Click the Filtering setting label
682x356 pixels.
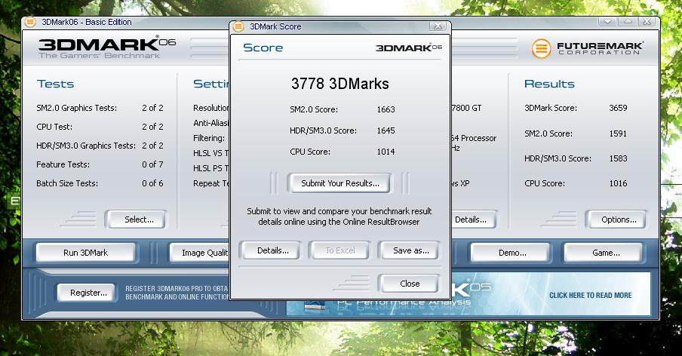coord(209,138)
